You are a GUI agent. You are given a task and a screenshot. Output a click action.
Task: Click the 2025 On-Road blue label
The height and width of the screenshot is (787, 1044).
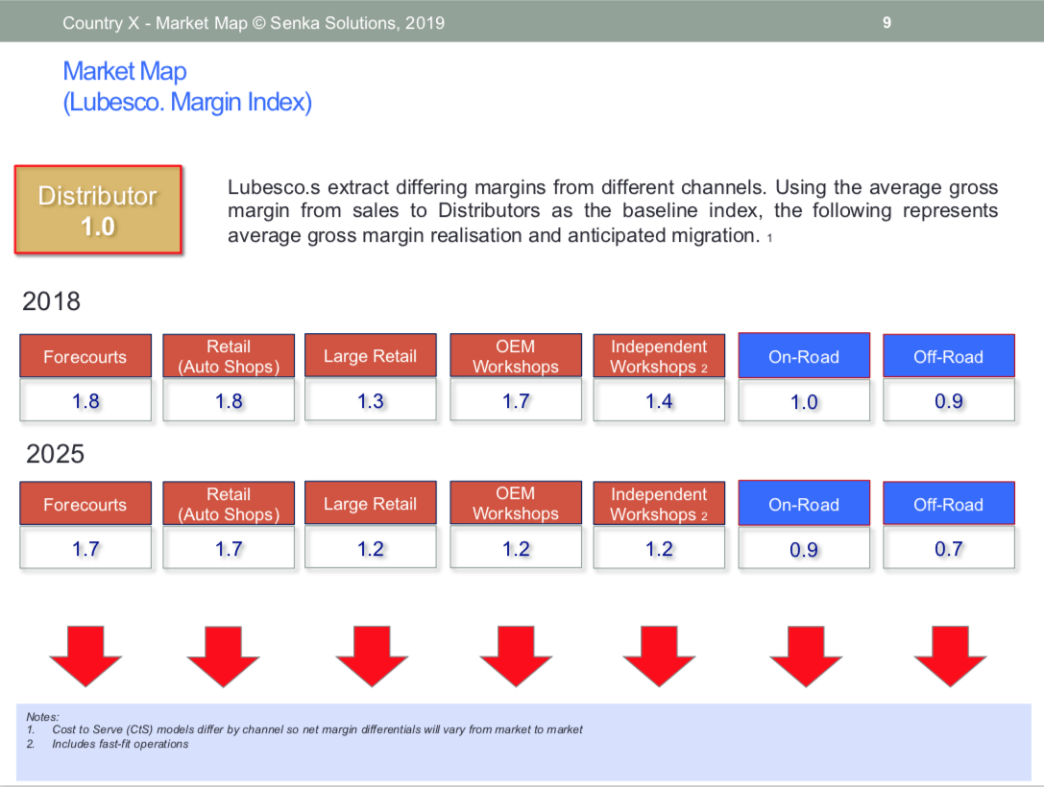804,504
